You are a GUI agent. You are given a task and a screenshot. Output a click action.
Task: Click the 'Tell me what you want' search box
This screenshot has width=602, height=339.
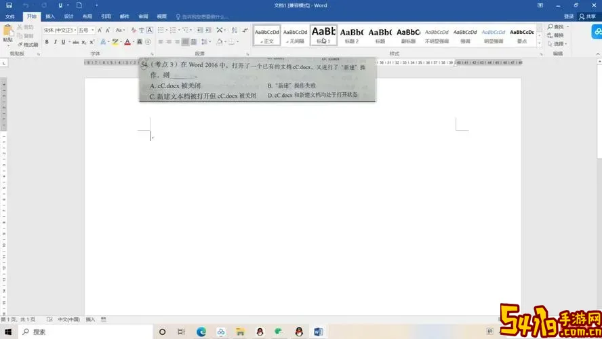(203, 16)
